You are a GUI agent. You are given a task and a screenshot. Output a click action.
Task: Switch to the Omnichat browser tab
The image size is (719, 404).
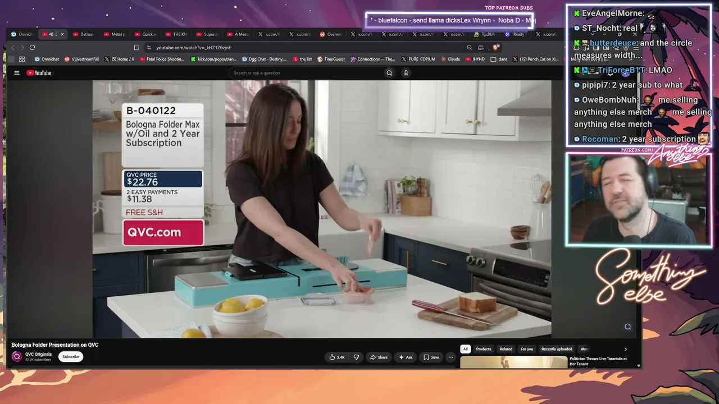22,34
